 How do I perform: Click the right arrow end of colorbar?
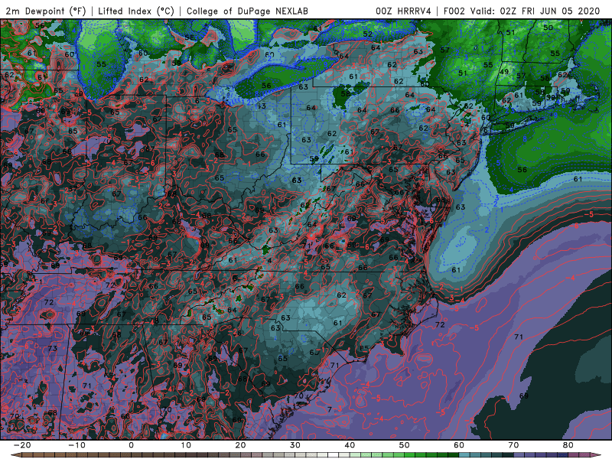597,455
